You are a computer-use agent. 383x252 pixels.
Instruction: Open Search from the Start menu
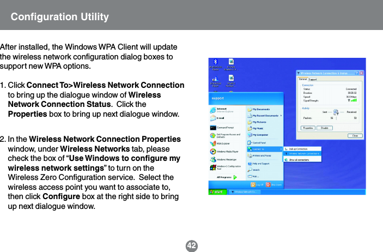pyautogui.click(x=253, y=170)
